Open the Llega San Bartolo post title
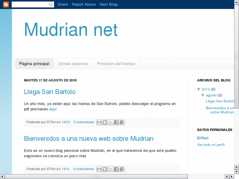 pyautogui.click(x=50, y=92)
